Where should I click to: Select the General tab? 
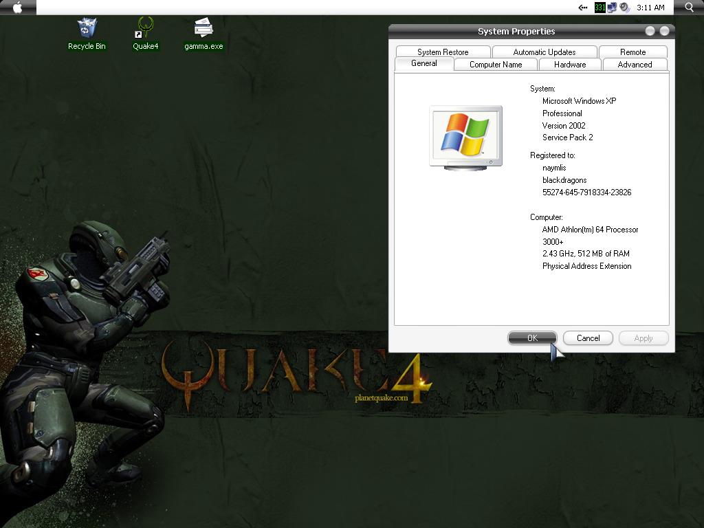423,63
